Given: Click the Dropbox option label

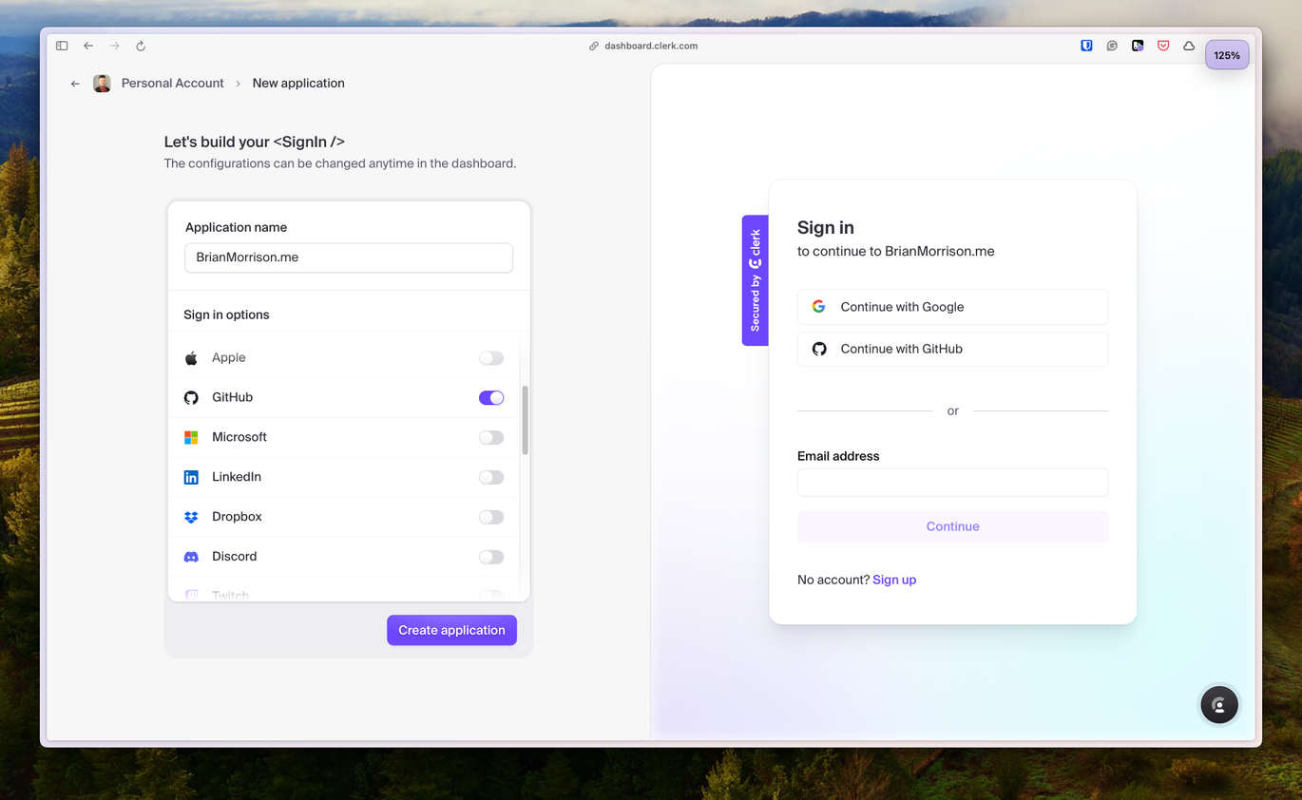Looking at the screenshot, I should (237, 517).
